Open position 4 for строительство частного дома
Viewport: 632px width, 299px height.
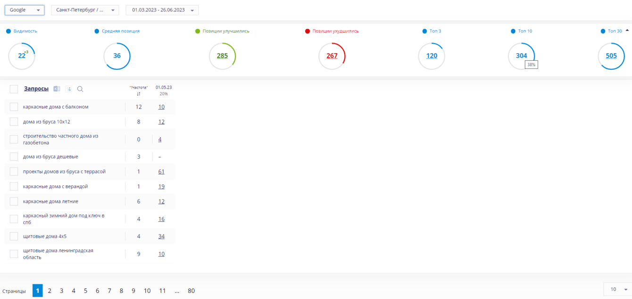[160, 140]
